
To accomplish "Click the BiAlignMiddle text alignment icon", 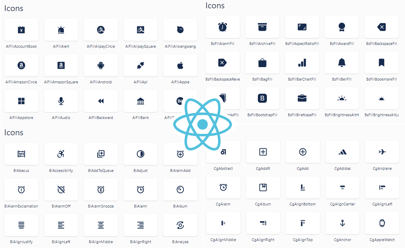I will (x=101, y=225).
